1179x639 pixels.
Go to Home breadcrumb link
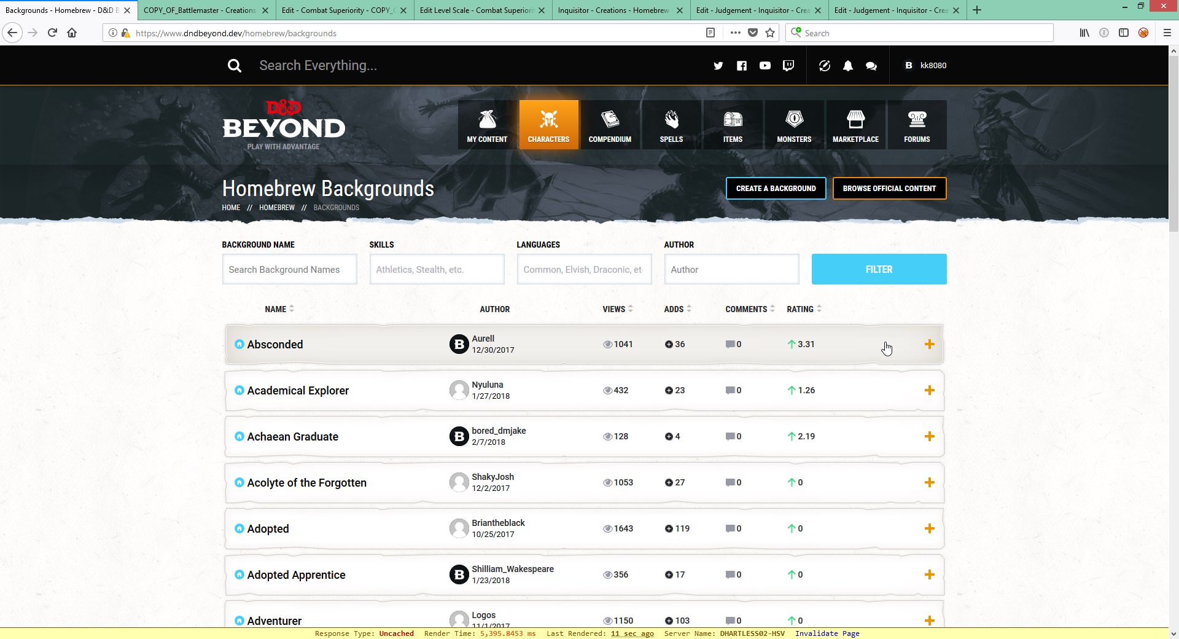coord(231,208)
